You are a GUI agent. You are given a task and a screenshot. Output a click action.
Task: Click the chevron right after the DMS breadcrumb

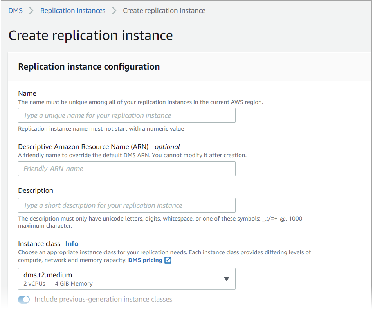(x=31, y=11)
